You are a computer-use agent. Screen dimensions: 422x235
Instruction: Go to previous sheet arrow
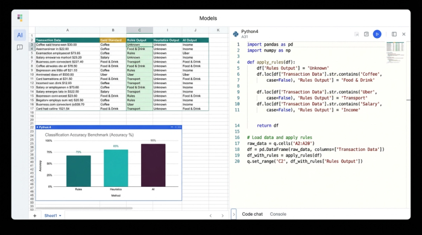[210, 216]
